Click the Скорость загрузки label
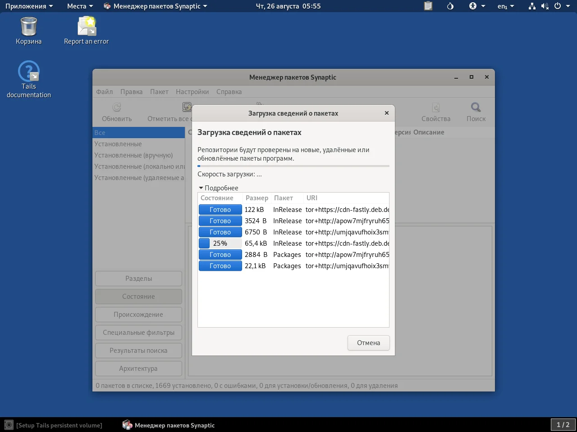The width and height of the screenshot is (577, 432). pos(229,174)
